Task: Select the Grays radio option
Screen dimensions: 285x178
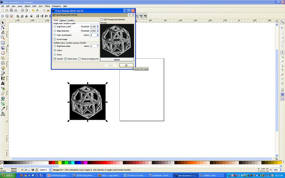Action: 55,55
